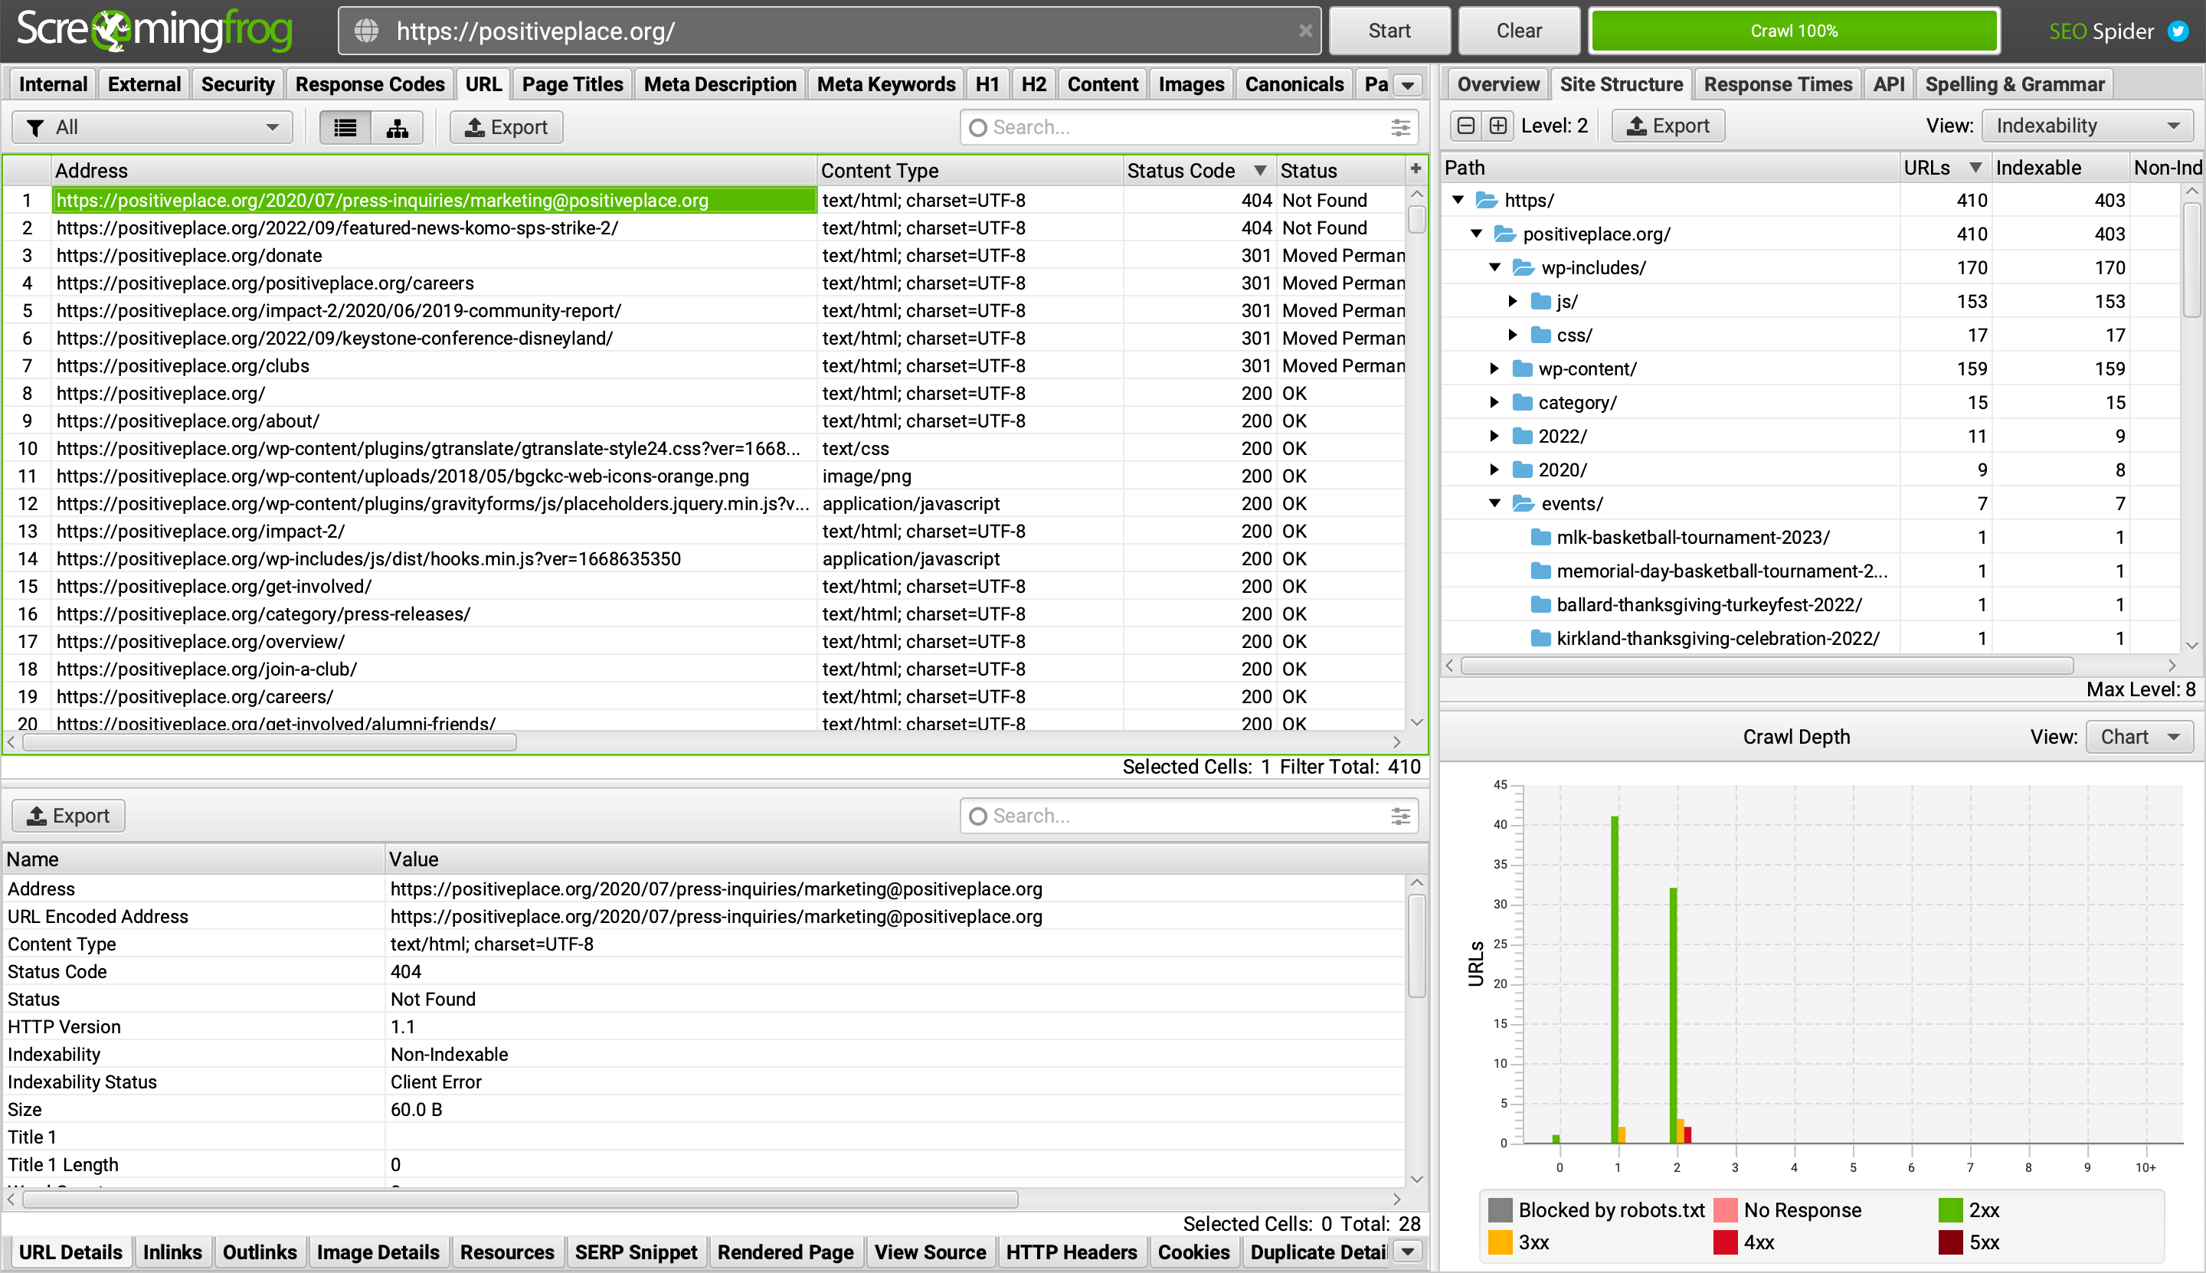Image resolution: width=2206 pixels, height=1273 pixels.
Task: Change Indexability view dropdown
Action: (x=2087, y=125)
